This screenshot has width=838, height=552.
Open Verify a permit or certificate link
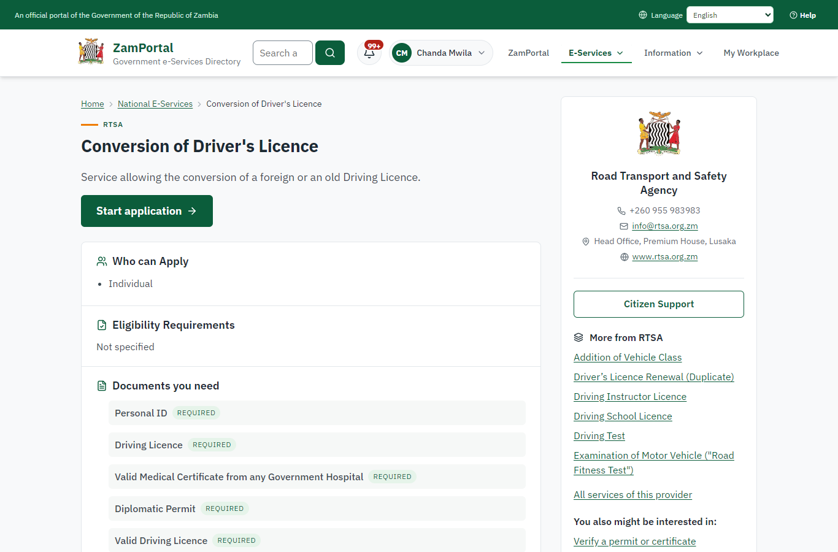point(635,542)
